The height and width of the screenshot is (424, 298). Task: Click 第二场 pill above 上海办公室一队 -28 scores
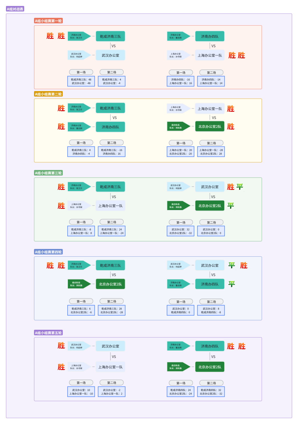211,143
